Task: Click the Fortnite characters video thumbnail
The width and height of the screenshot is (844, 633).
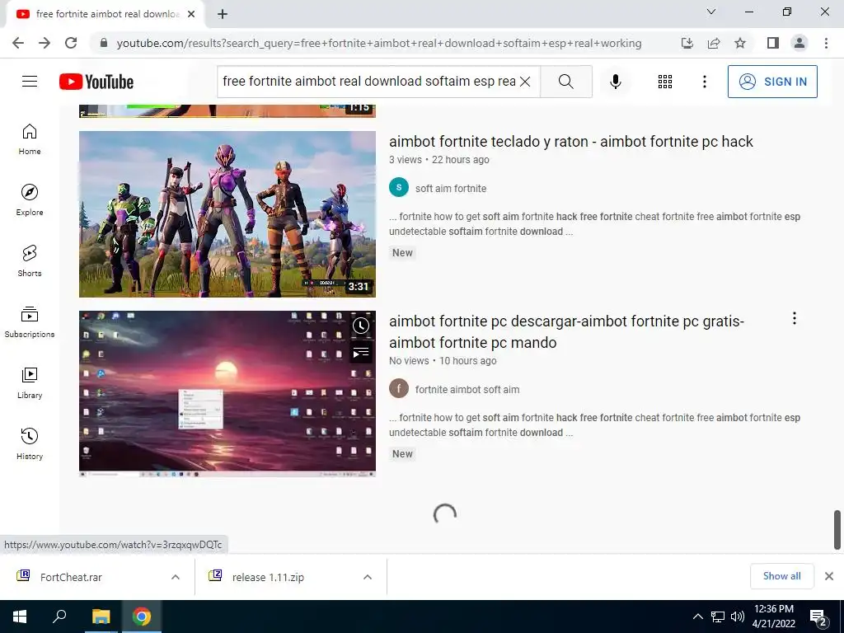Action: click(227, 214)
